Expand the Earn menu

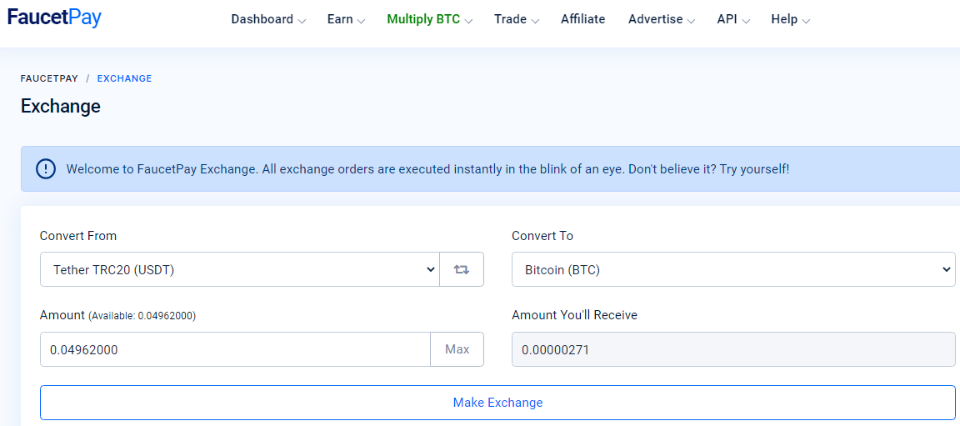pos(346,19)
